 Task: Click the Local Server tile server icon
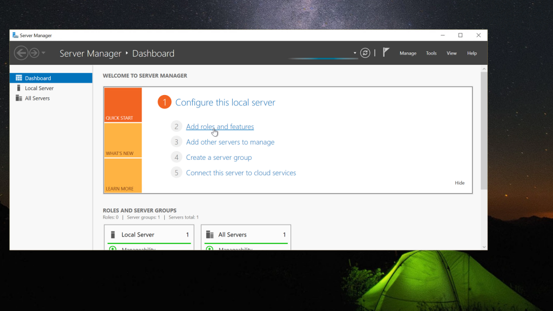[113, 234]
